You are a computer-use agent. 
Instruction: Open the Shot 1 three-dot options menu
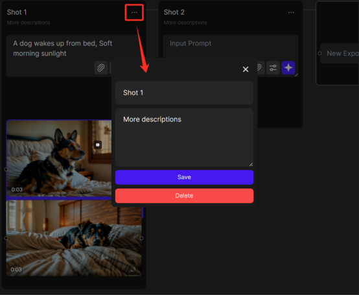coord(134,12)
